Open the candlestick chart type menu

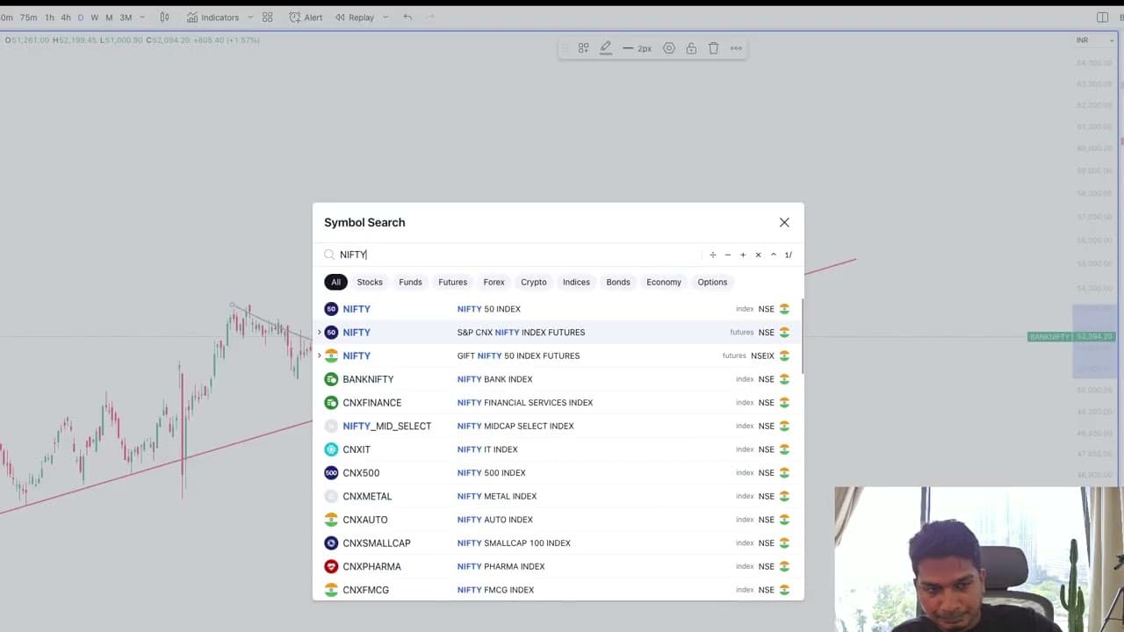164,18
